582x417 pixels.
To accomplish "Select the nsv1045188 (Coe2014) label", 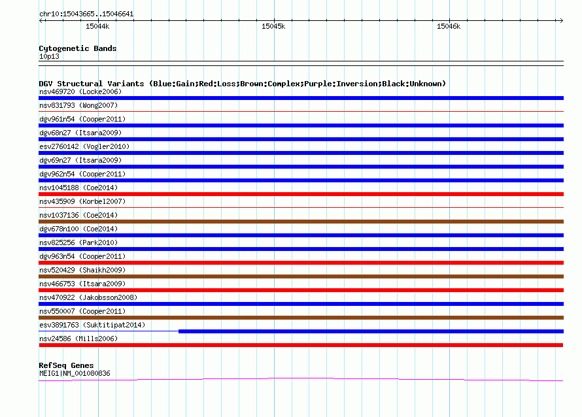I will coord(78,188).
